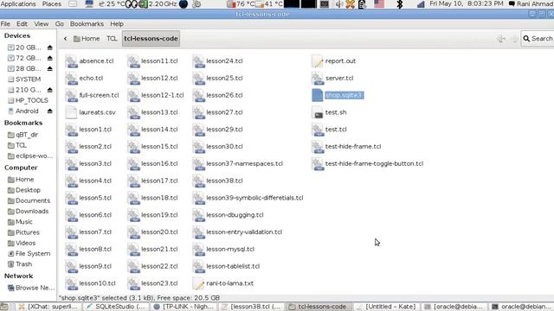Open the Desktop sidebar folder

[x=24, y=190]
